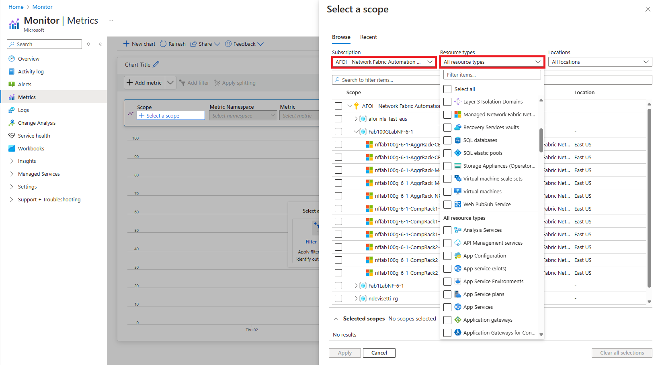
Task: Click the Monitor breadcrumb link
Action: click(x=42, y=7)
